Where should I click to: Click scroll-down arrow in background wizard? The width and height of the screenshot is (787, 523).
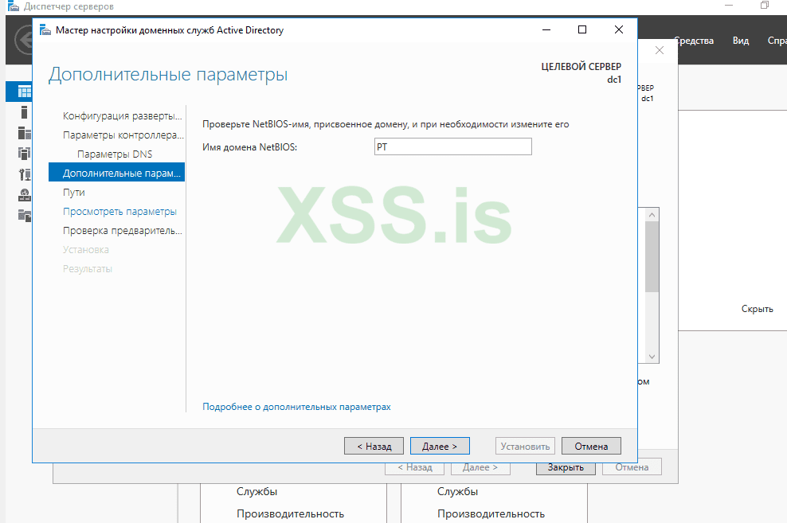(x=652, y=357)
